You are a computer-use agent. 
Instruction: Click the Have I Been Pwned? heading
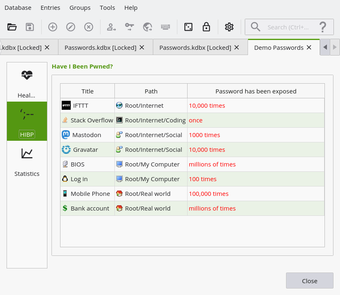tap(83, 67)
